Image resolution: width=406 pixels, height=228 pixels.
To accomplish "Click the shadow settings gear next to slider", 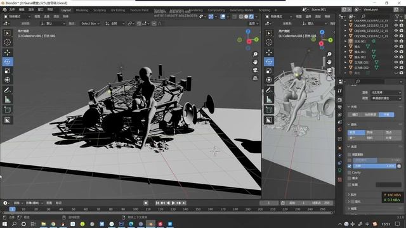I will coord(399,166).
